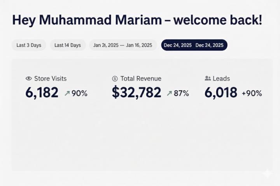Choose the Jan 2025 to Jan 16, 2025 range
The image size is (280, 186).
(122, 45)
